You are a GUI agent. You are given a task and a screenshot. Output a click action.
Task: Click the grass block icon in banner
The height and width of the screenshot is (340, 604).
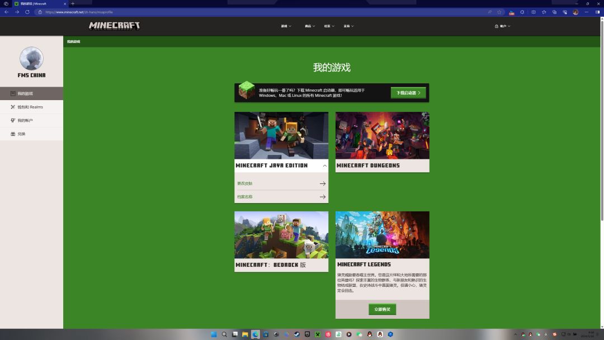(247, 90)
